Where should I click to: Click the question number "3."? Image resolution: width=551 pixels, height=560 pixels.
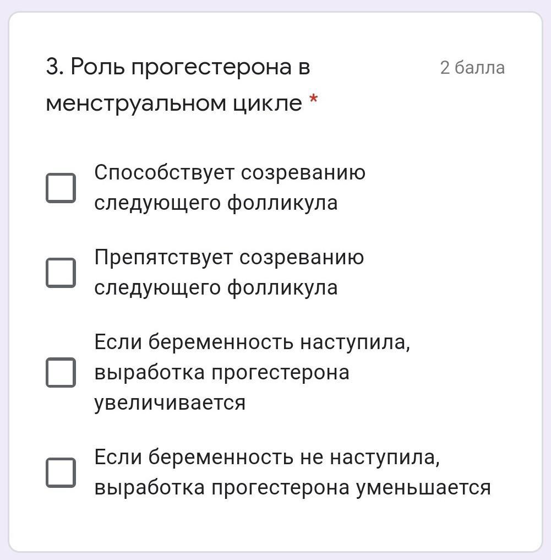[x=56, y=68]
